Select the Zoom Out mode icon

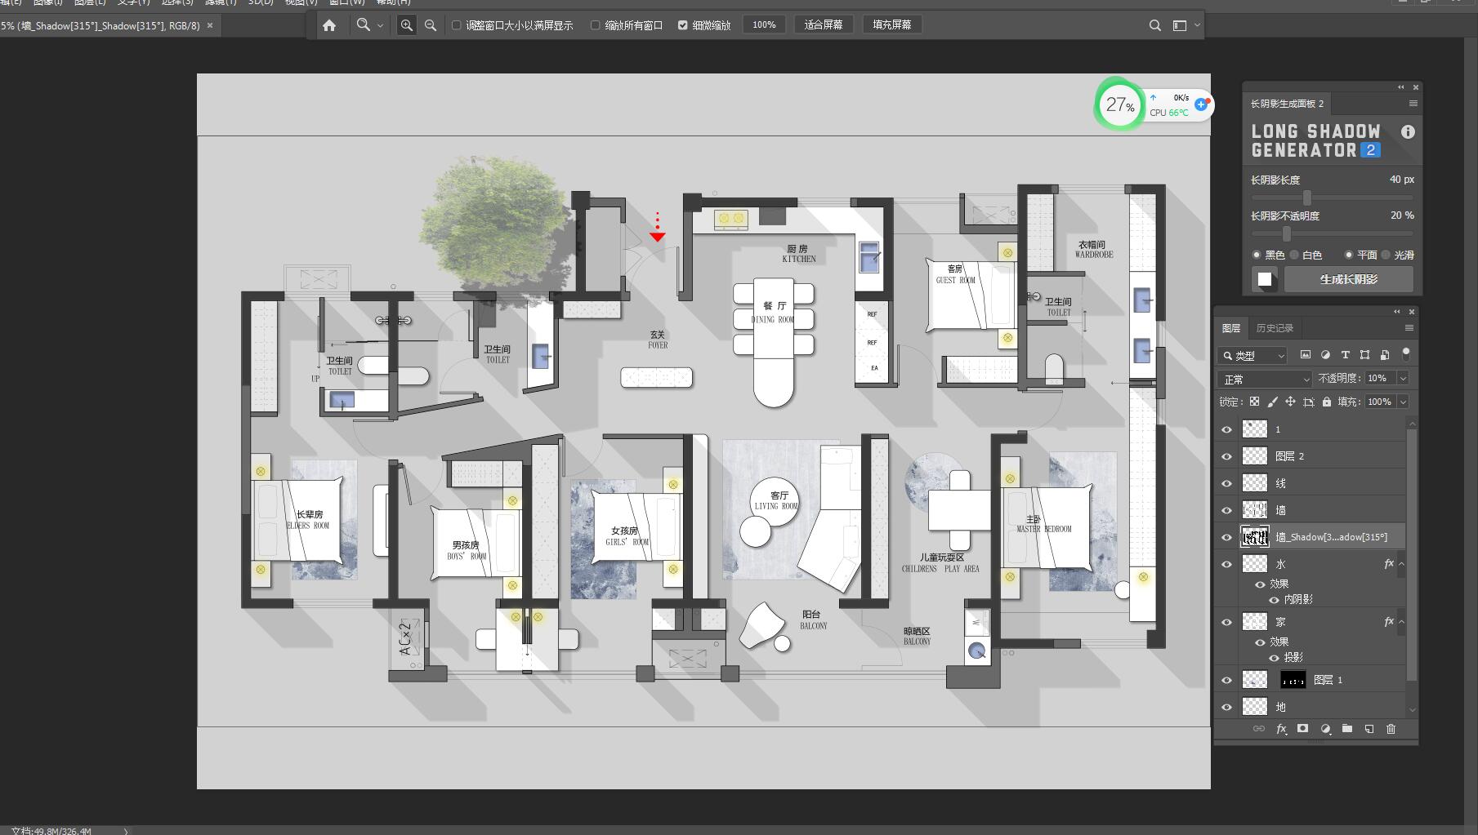431,25
